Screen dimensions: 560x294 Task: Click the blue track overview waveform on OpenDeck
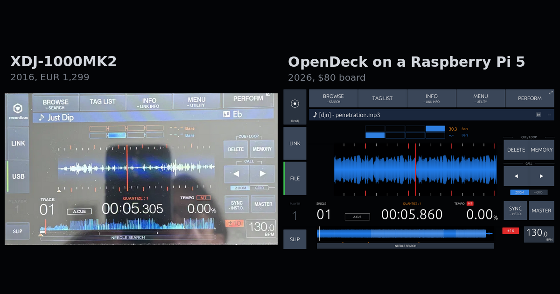tap(405, 233)
